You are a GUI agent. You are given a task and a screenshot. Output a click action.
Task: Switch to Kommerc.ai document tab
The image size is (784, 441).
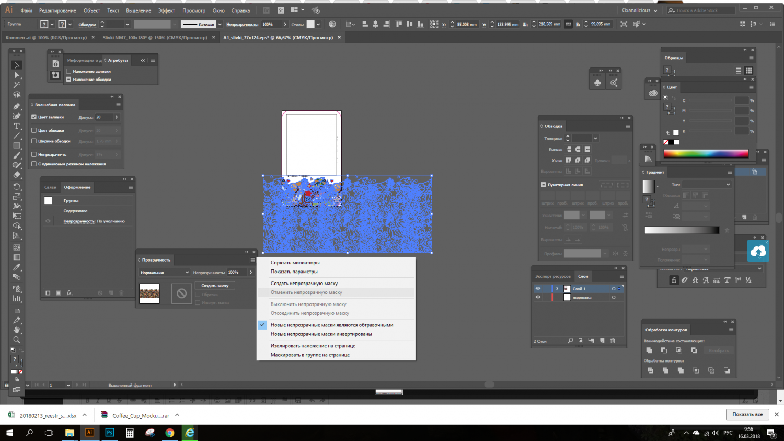[x=46, y=38]
